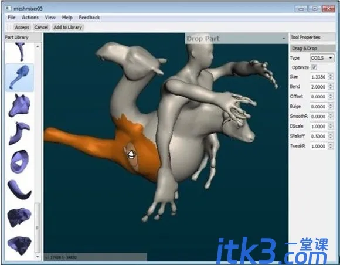Open the File menu
Viewport: 340px width, 265px height.
[x=12, y=18]
